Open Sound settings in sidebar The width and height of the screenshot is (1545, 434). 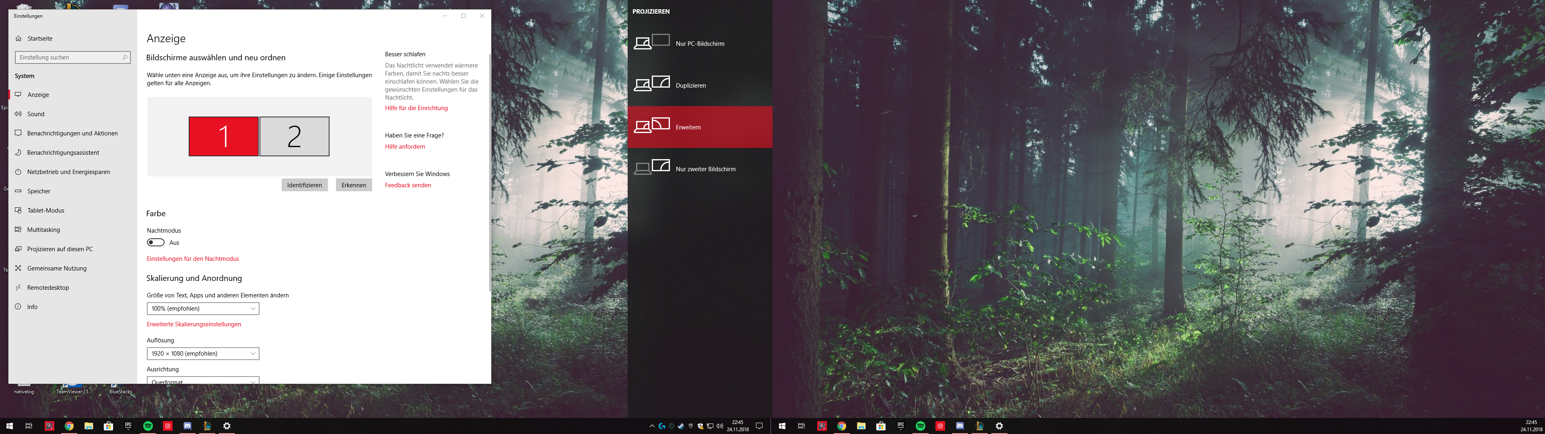pos(36,114)
